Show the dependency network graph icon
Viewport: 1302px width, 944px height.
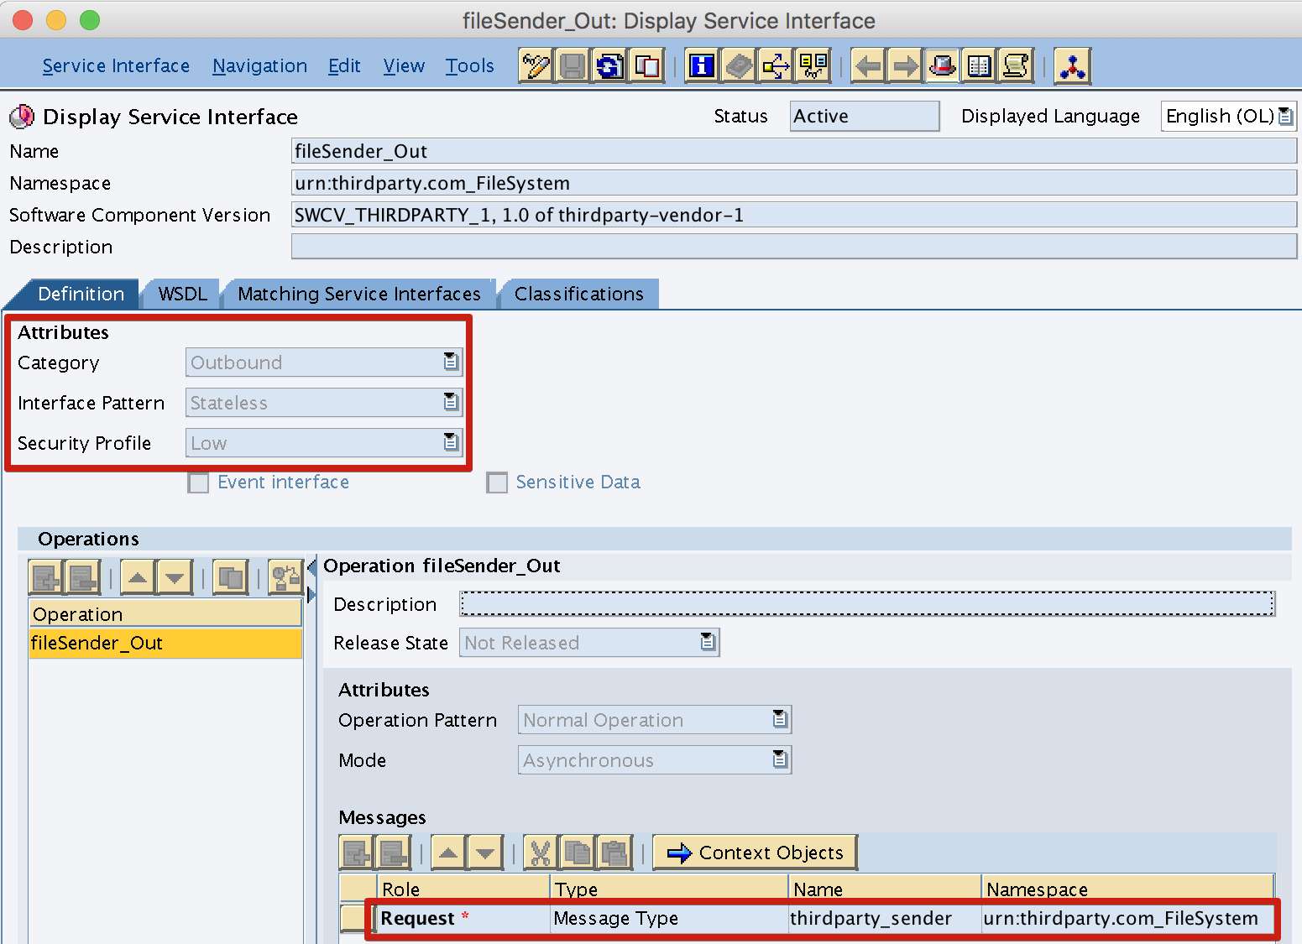[x=1073, y=65]
